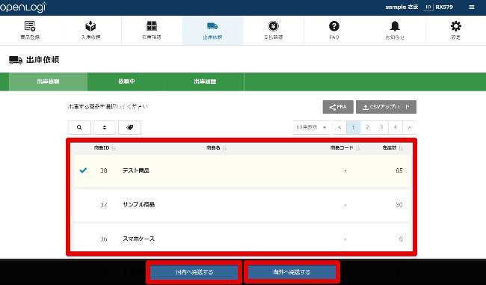Select the サンプル商品 row
This screenshot has height=285, width=486.
point(242,205)
